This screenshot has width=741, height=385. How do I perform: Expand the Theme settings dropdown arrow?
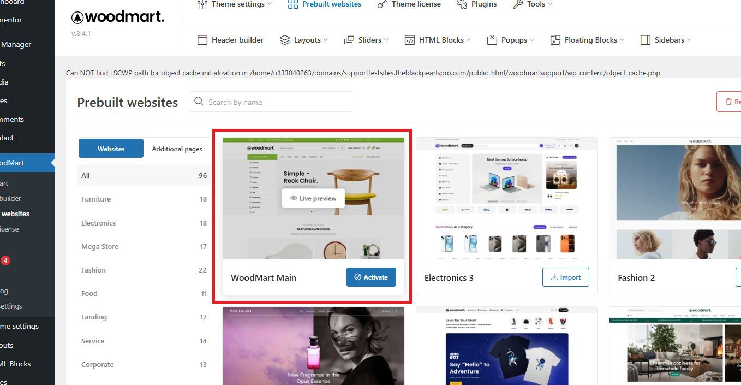[x=269, y=4]
